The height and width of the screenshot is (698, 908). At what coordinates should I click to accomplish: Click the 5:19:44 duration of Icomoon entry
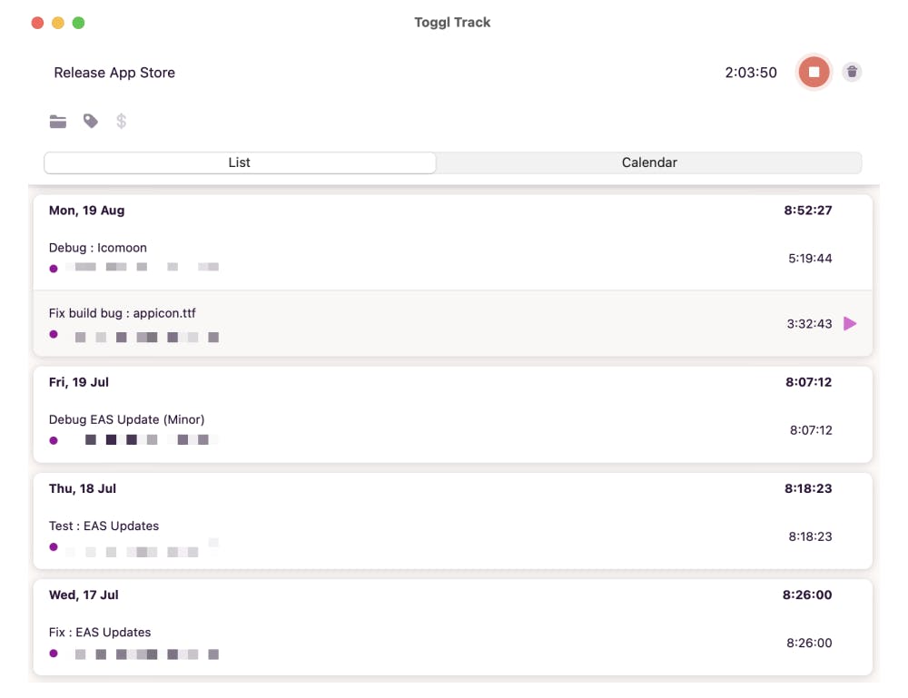[810, 259]
